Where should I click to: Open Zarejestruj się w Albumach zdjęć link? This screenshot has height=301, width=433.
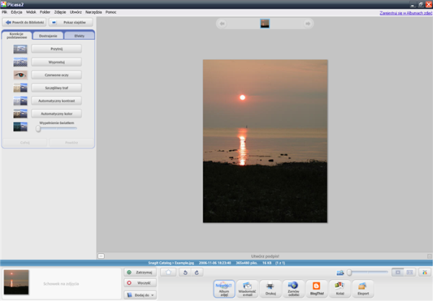406,13
